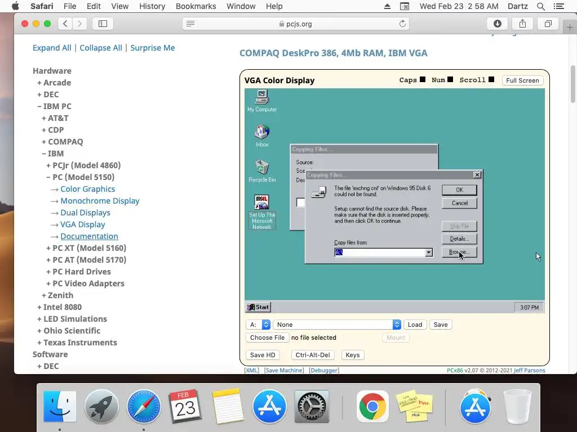Screen dimensions: 577x432
Task: Click the Reader view icon in address bar
Action: 190,24
